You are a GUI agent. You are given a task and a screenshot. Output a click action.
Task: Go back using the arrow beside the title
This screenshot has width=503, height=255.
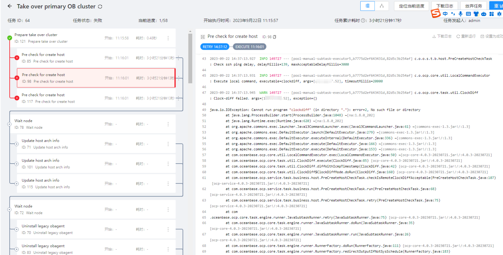tap(10, 6)
